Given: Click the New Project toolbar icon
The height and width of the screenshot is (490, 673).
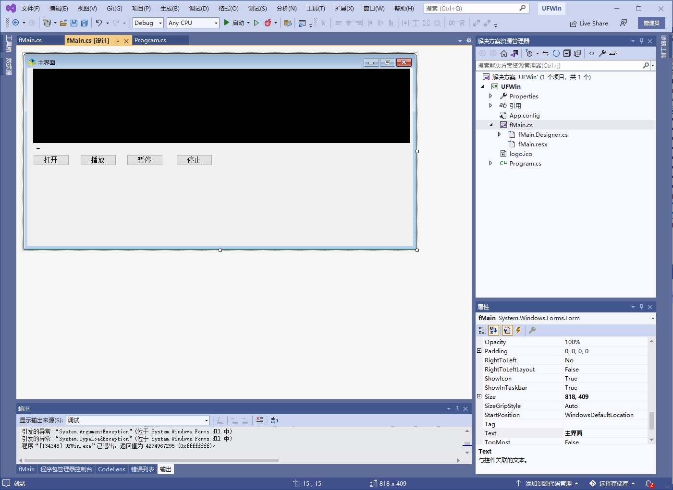Looking at the screenshot, I should click(x=47, y=23).
